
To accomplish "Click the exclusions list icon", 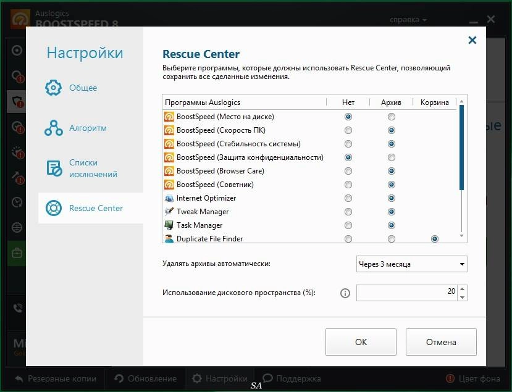I will coord(54,169).
